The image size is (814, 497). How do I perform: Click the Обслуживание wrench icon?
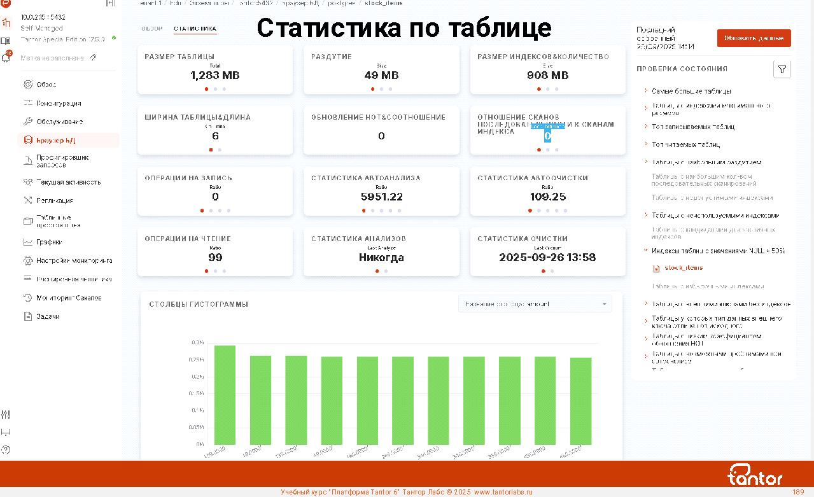[x=27, y=122]
